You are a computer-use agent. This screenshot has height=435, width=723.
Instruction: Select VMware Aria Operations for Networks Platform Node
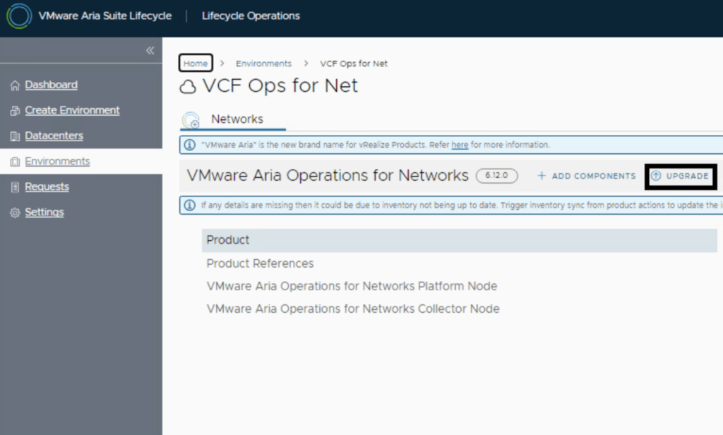(352, 286)
